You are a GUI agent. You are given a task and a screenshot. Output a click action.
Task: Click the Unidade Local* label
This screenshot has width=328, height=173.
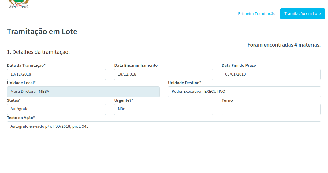point(21,83)
